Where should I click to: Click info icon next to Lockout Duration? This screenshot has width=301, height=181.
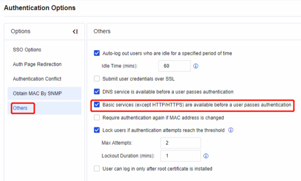206,156
